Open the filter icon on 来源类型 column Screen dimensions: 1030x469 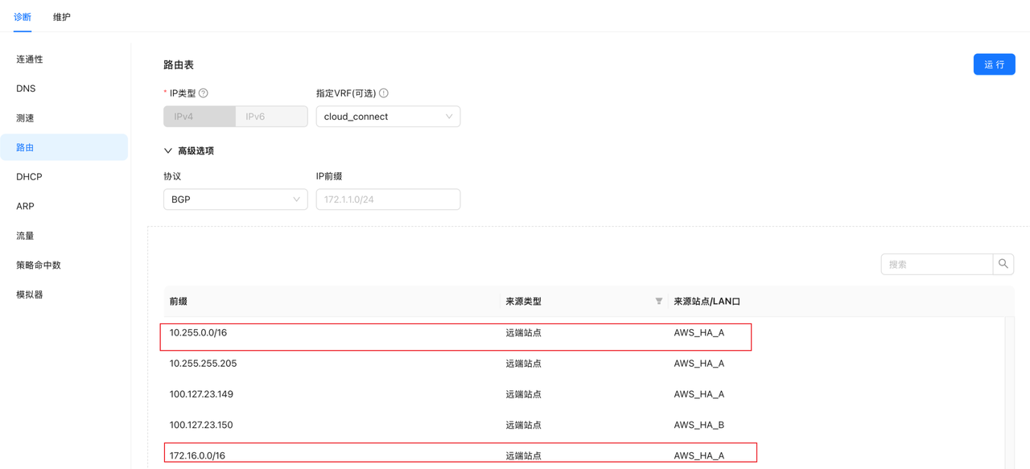(657, 300)
